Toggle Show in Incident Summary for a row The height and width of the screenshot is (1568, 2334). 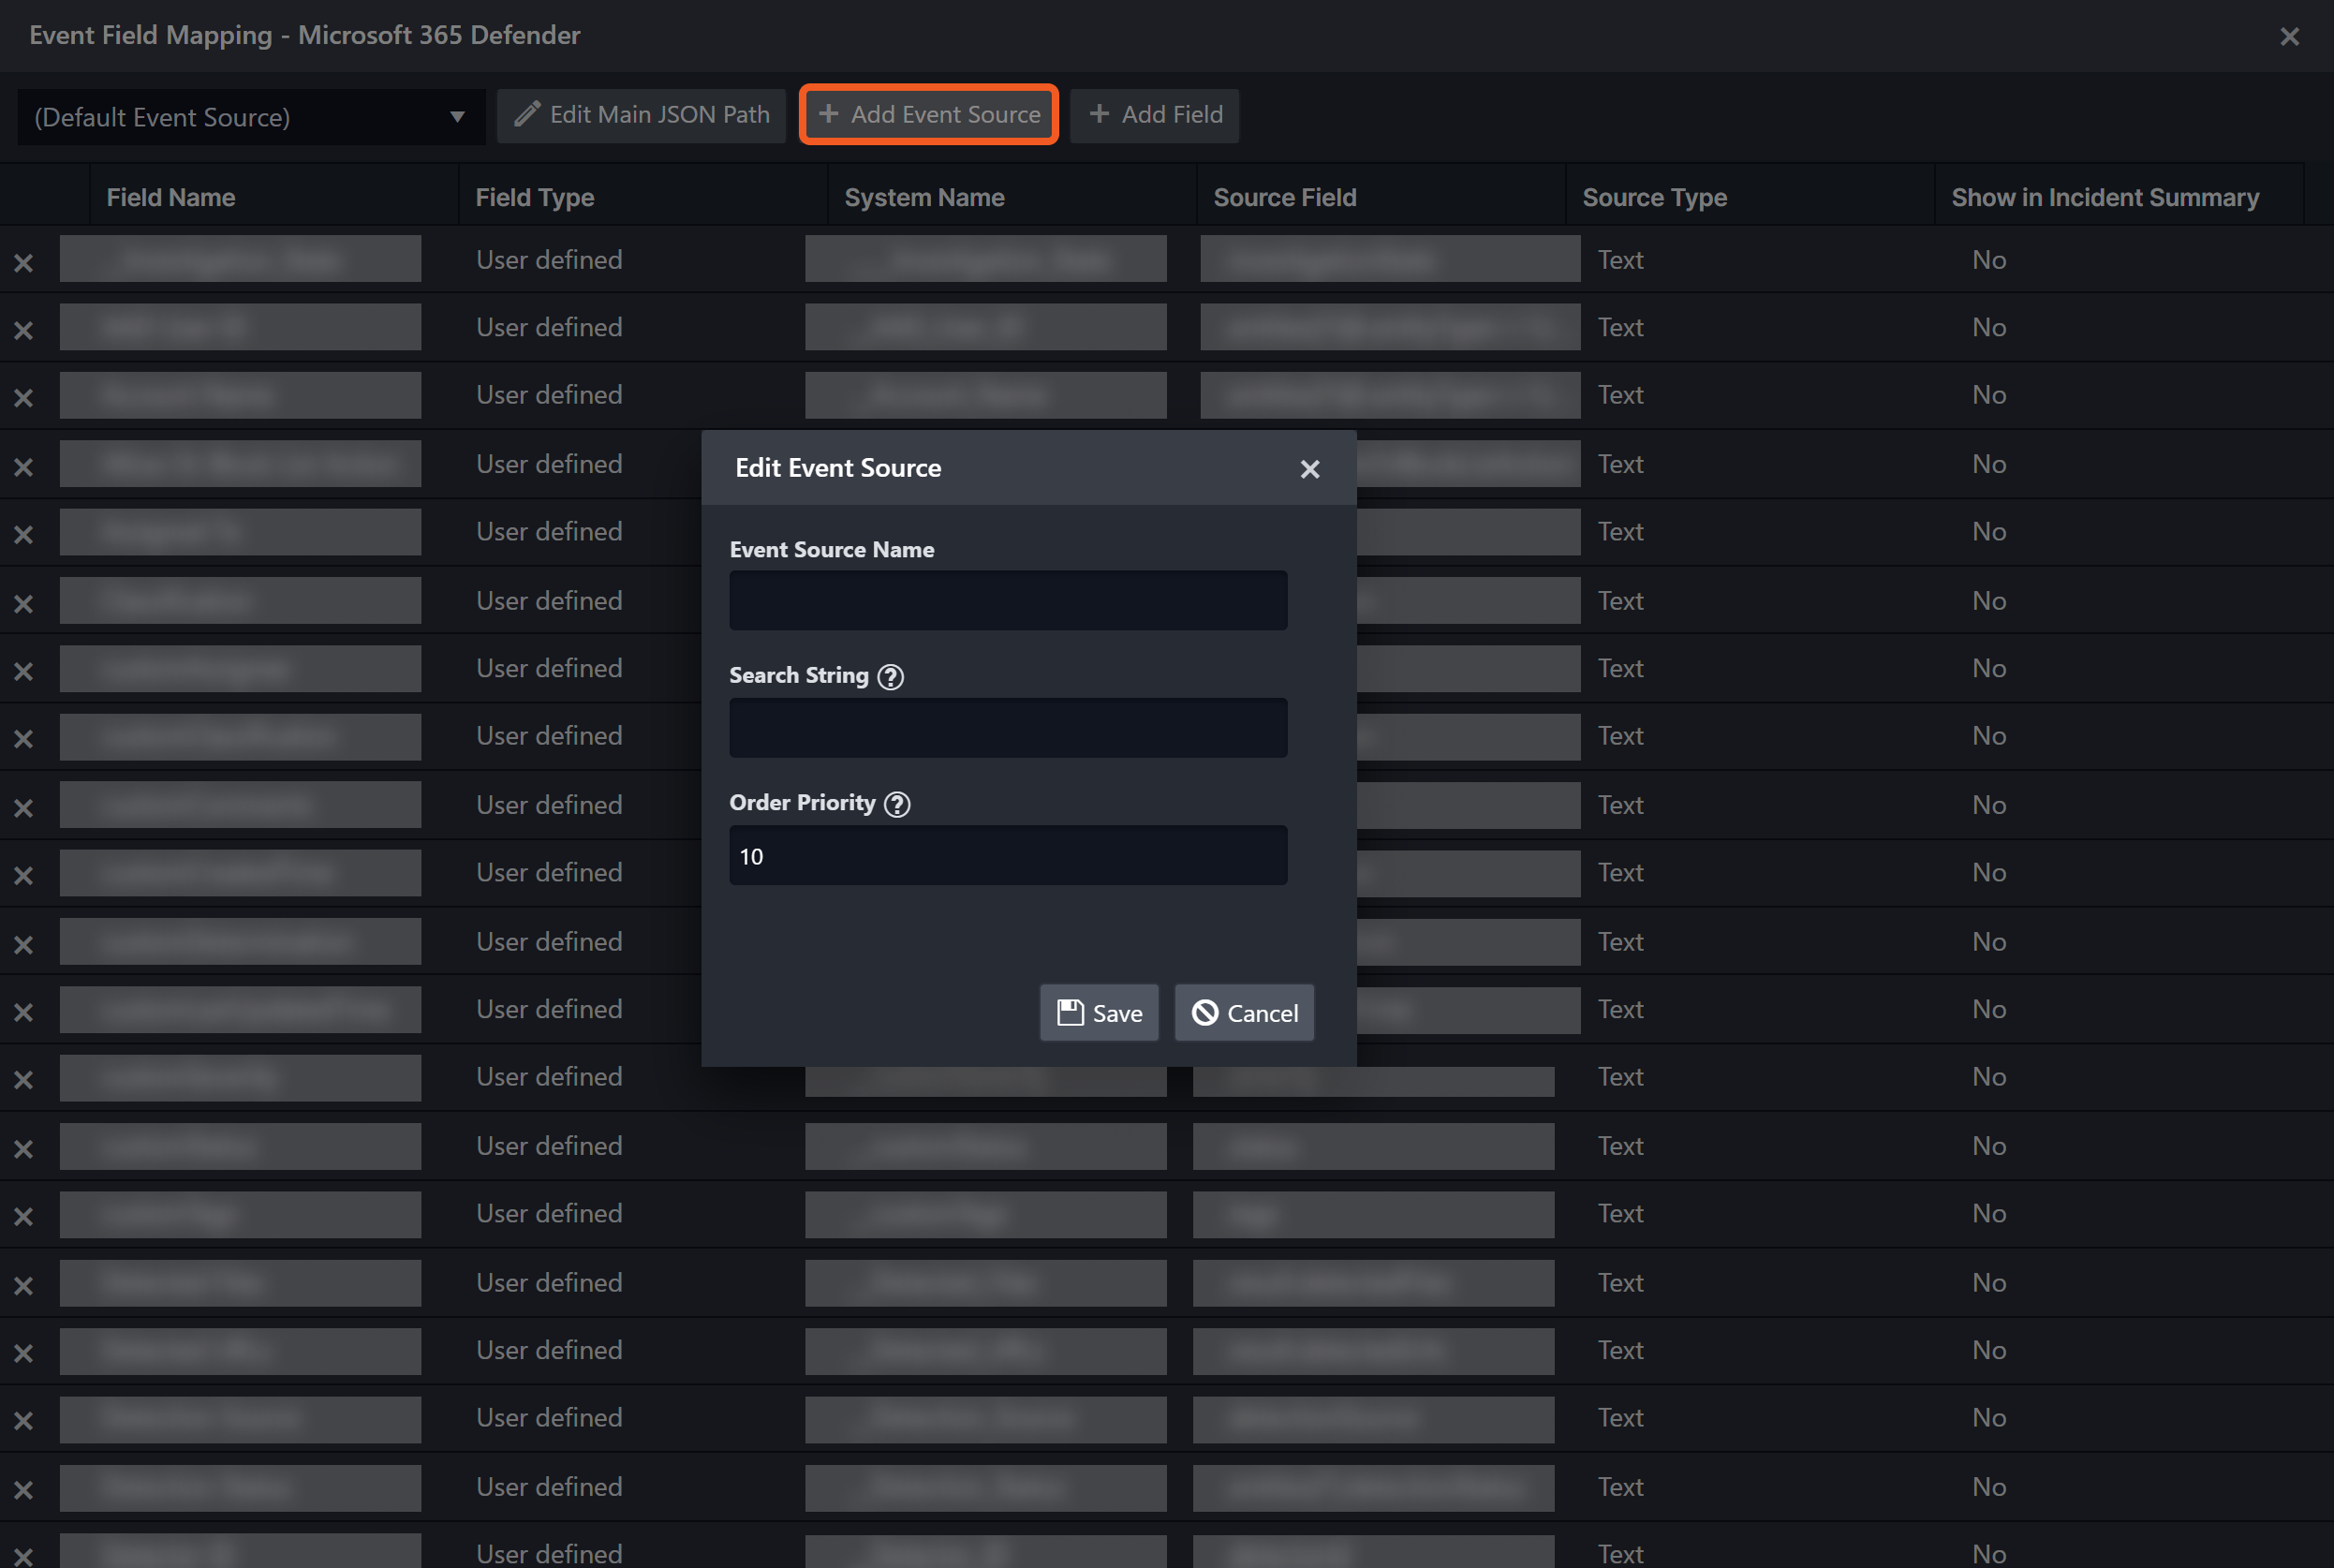(1989, 259)
